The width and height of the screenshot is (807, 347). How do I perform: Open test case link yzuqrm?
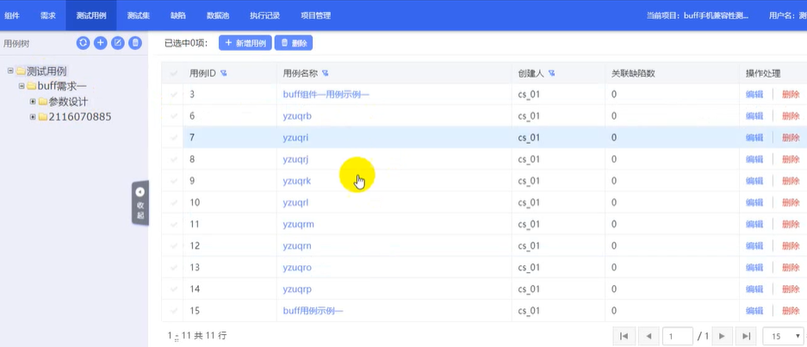pyautogui.click(x=298, y=225)
